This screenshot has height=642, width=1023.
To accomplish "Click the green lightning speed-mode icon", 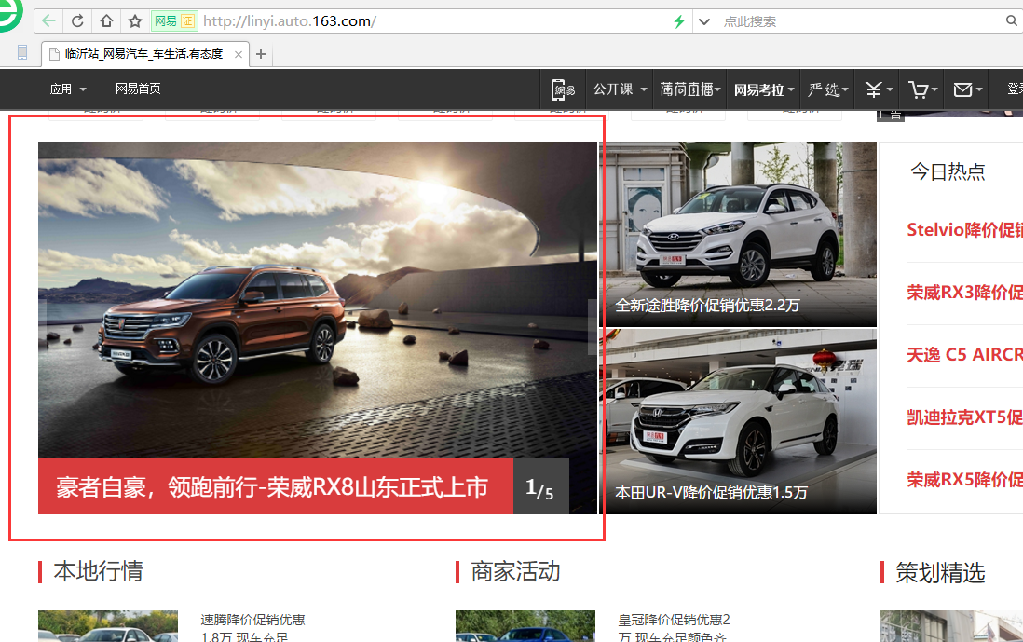I will pos(679,21).
